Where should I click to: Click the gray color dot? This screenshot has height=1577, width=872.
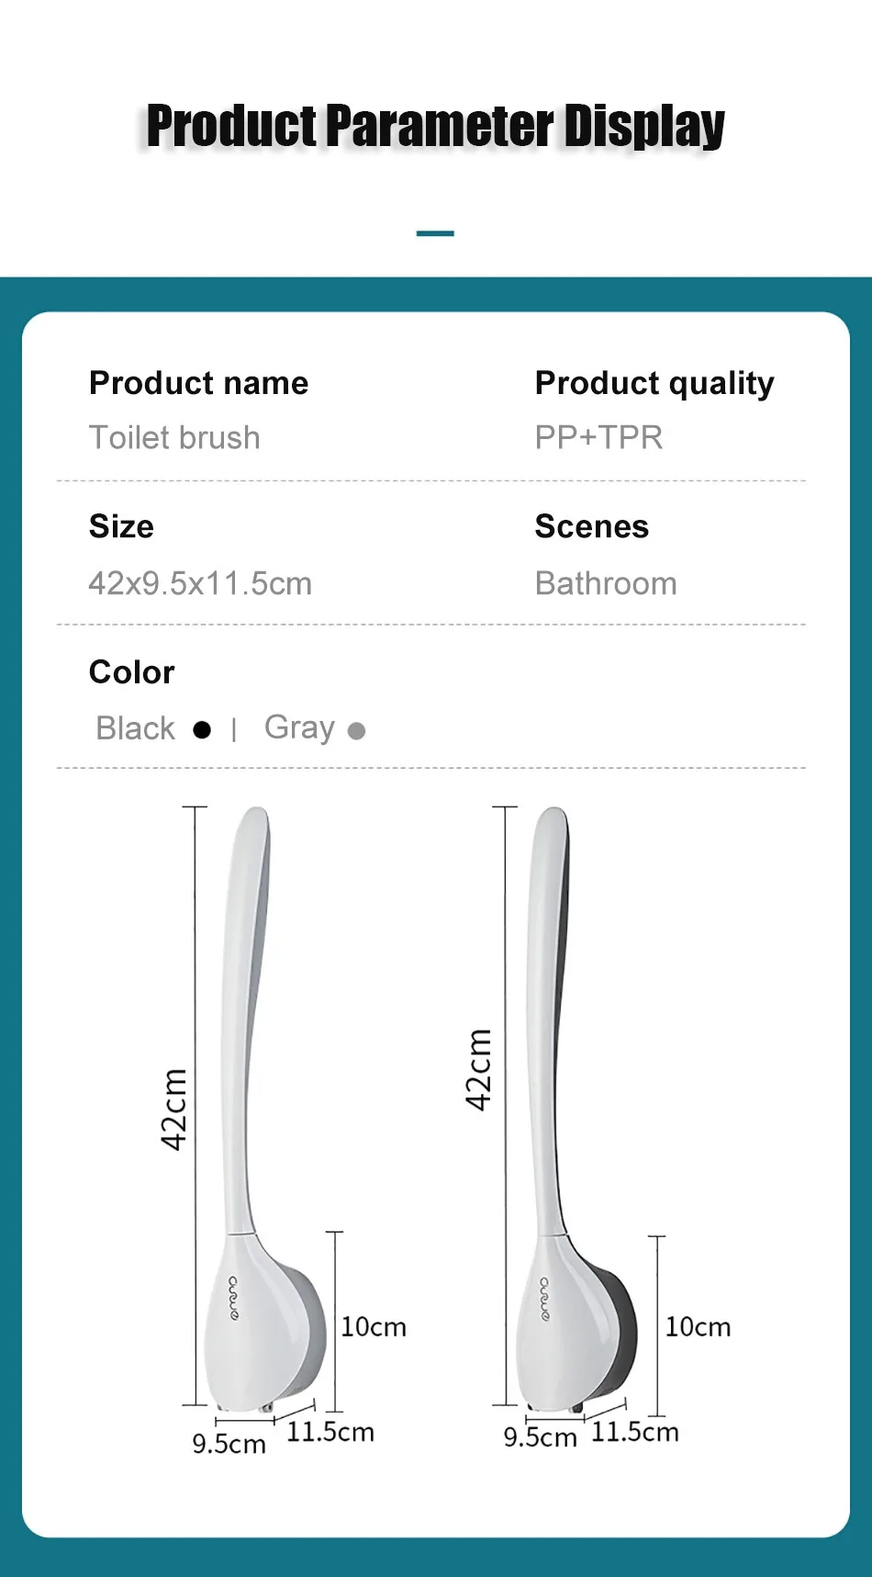[x=357, y=731]
